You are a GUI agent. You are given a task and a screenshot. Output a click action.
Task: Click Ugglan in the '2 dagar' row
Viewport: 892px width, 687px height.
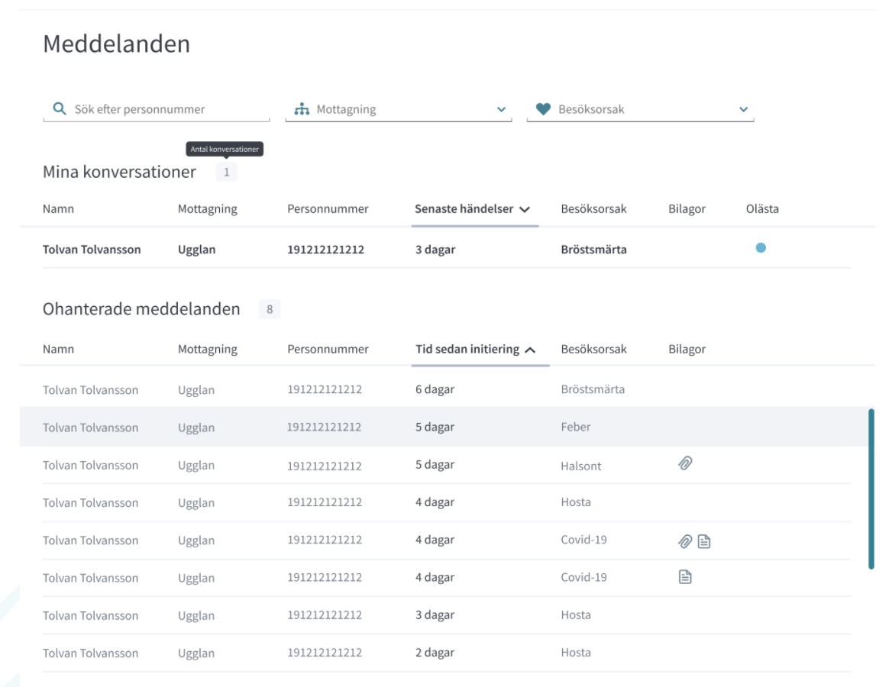[x=196, y=653]
